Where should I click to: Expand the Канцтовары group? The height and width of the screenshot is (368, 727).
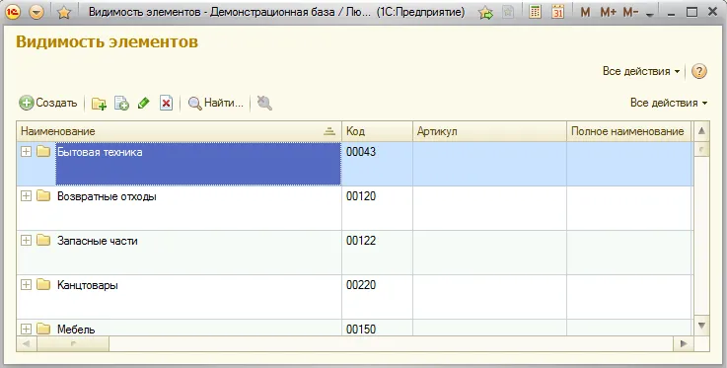(27, 284)
